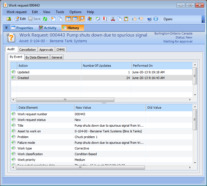Screen dimensions: 207x186
Task: Click the magnifier search icon in toolbar
Action: point(82,19)
